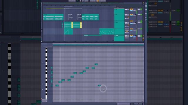Toggle the second track's orange activator button
This screenshot has height=105, width=188.
[x=131, y=15]
